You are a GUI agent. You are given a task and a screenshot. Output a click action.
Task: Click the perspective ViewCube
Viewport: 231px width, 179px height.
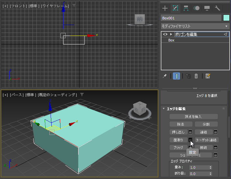click(140, 109)
